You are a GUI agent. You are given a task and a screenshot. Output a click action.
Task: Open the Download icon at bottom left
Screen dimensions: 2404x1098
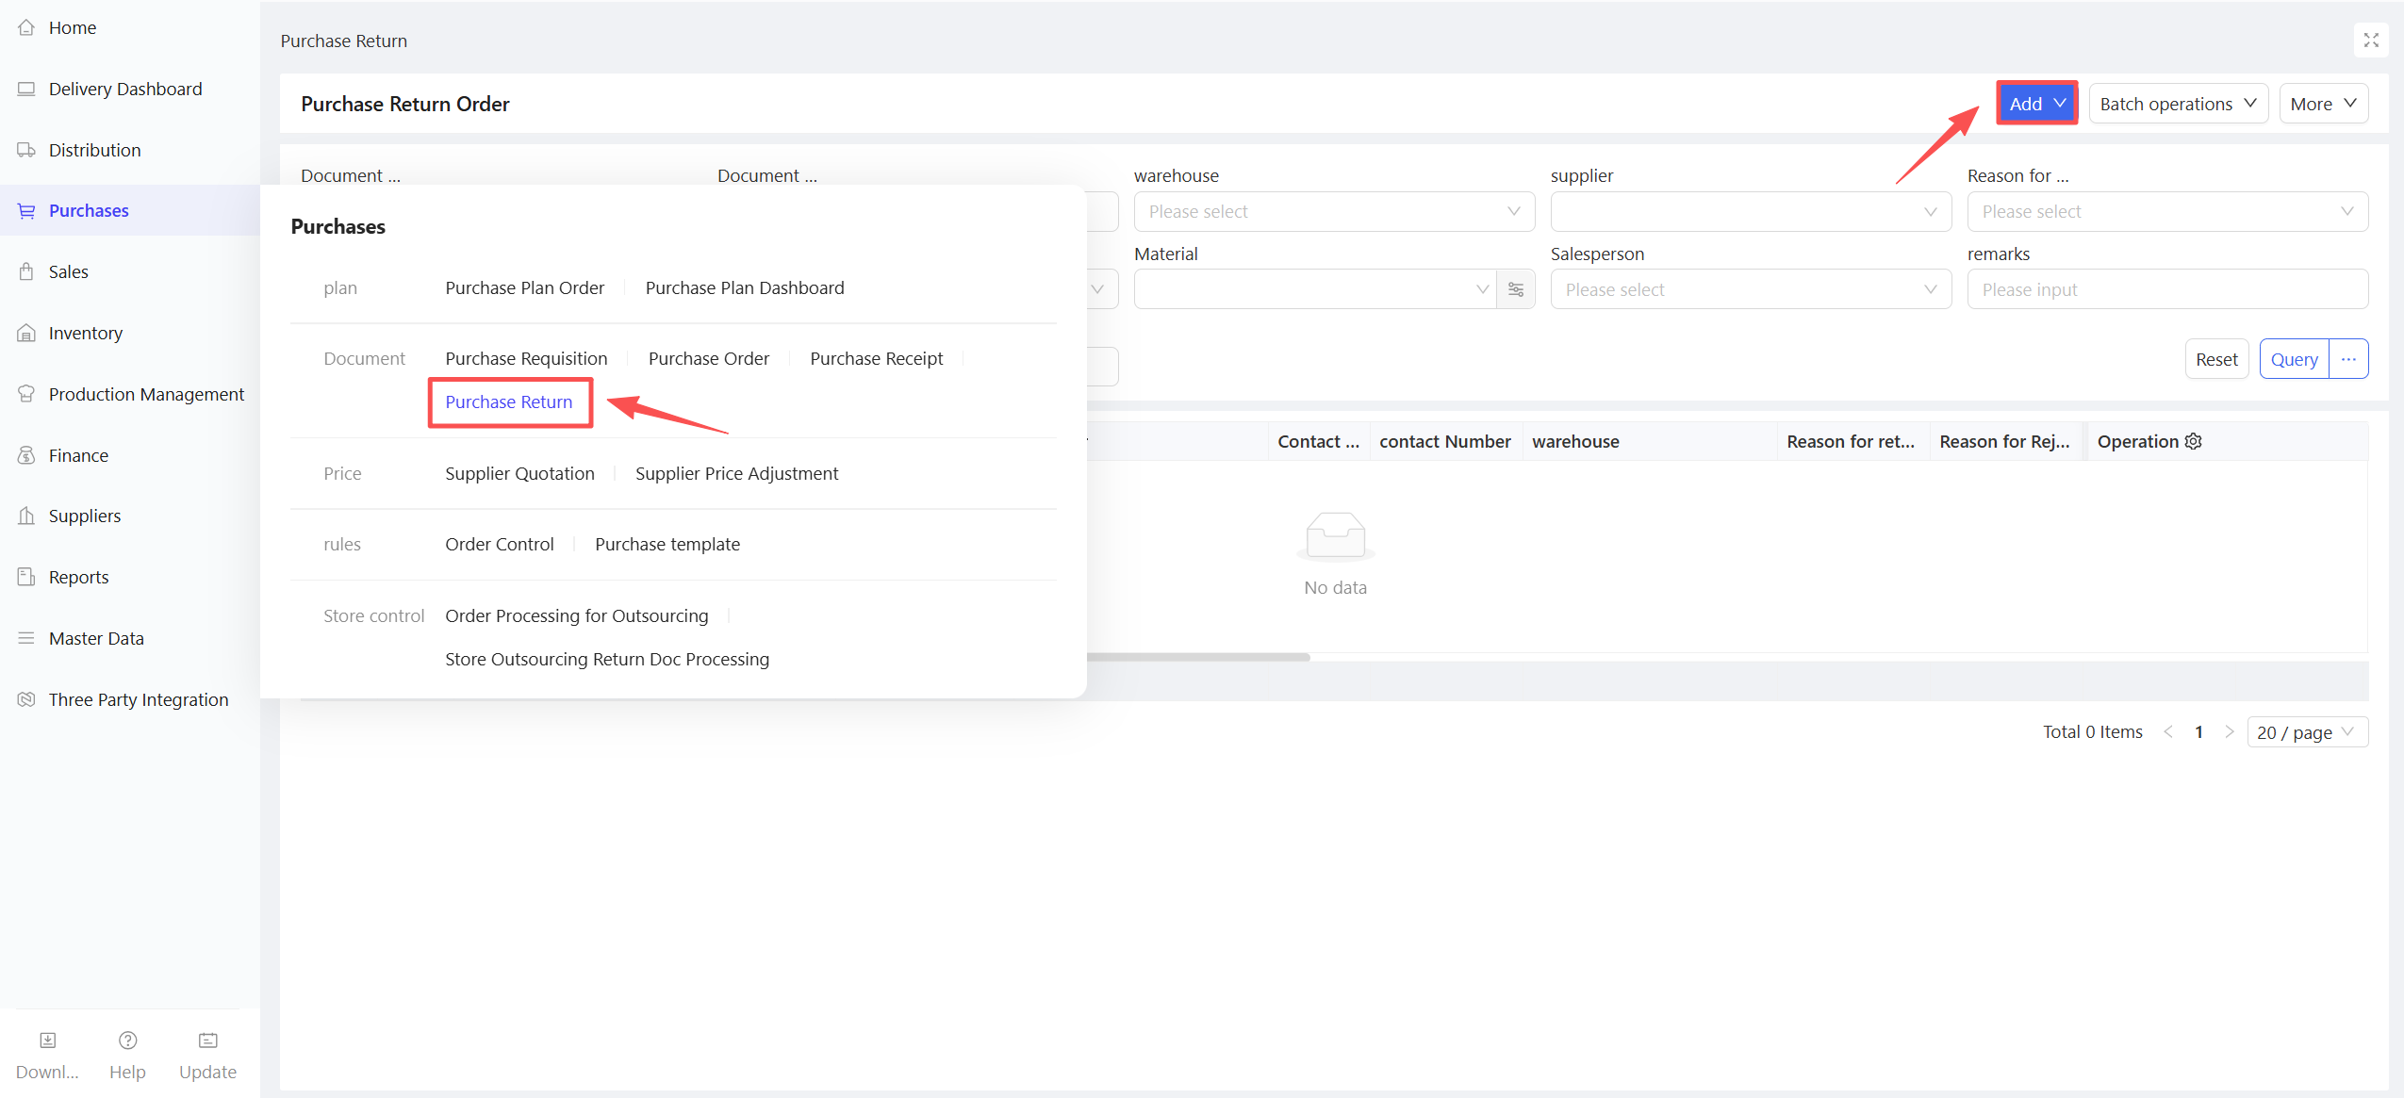click(47, 1040)
